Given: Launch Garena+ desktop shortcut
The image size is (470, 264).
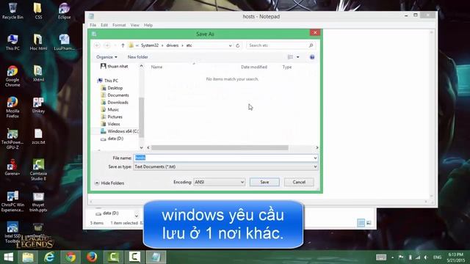Looking at the screenshot, I should click(12, 167).
